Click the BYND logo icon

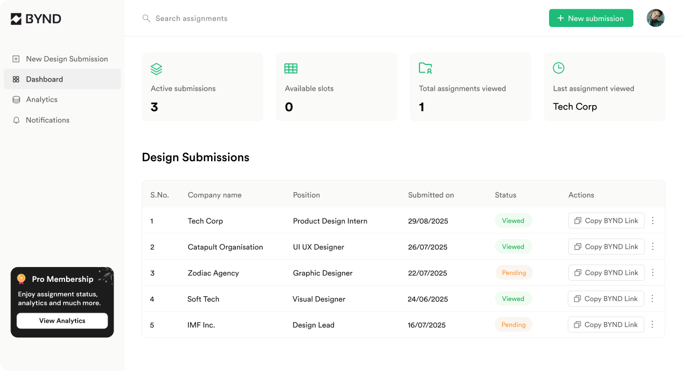pyautogui.click(x=17, y=19)
